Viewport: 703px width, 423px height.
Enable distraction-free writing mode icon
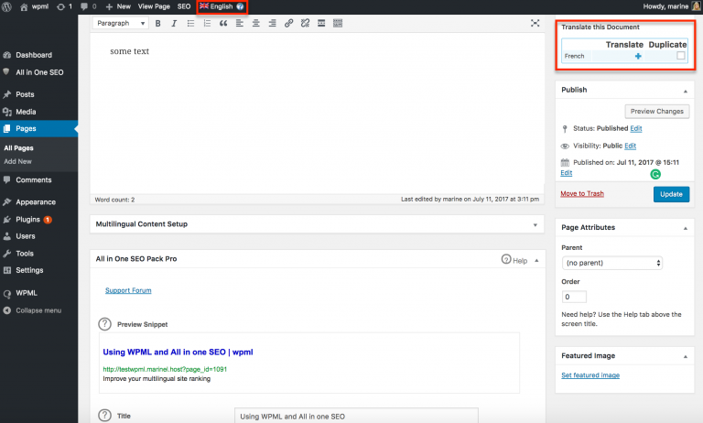coord(535,23)
